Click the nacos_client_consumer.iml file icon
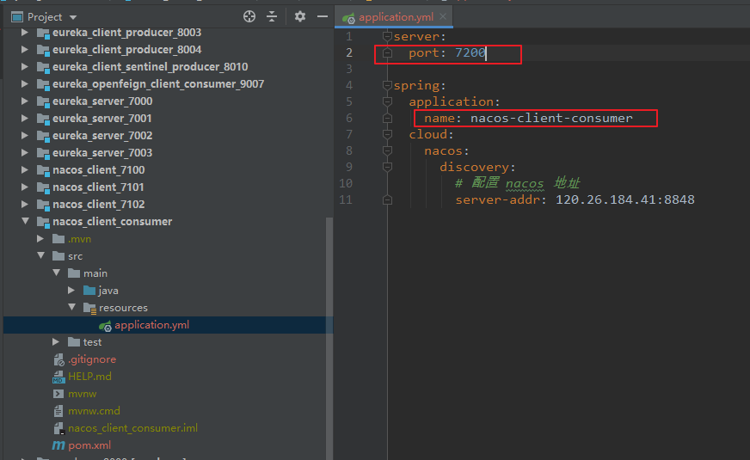Screen dimensions: 750x460 tap(58, 428)
